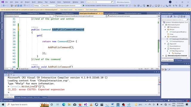191x107 pixels.
Task: Open the File menu
Action: pos(7,2)
